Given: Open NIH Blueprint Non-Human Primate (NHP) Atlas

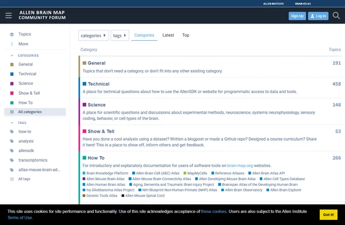Looking at the screenshot, I should coord(178,190).
